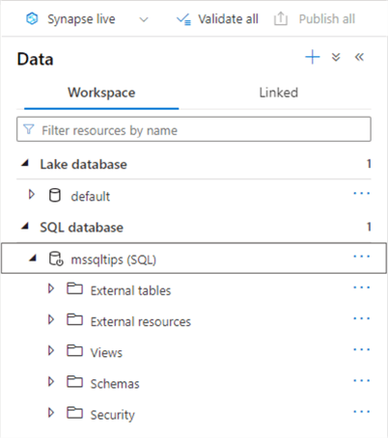Click Validate all button
This screenshot has width=388, height=438.
point(217,19)
